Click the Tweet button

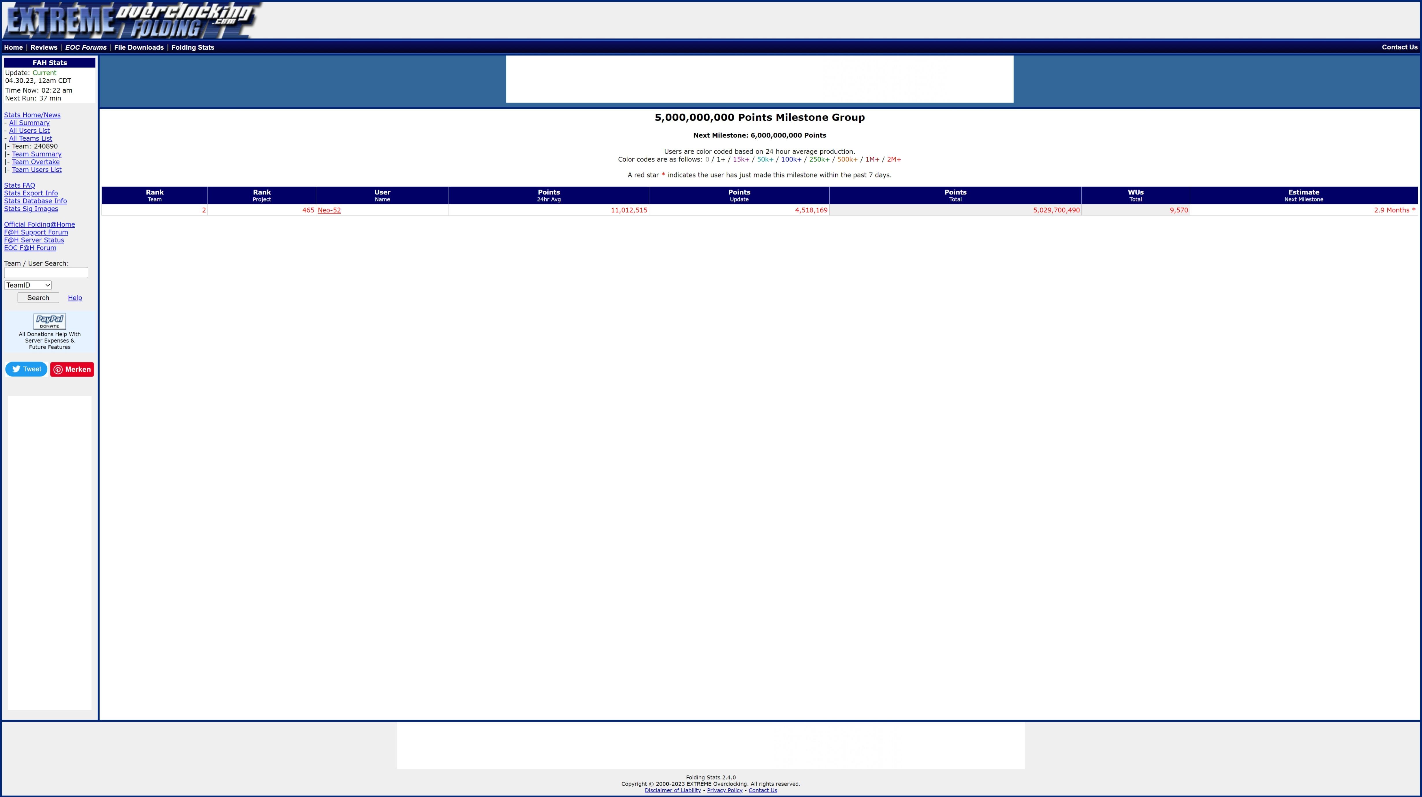click(27, 370)
